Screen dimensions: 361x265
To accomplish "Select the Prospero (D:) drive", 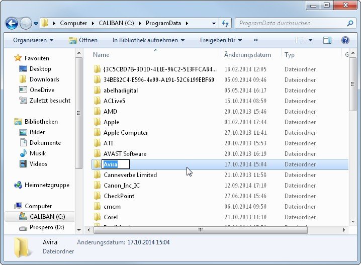I will [x=47, y=227].
